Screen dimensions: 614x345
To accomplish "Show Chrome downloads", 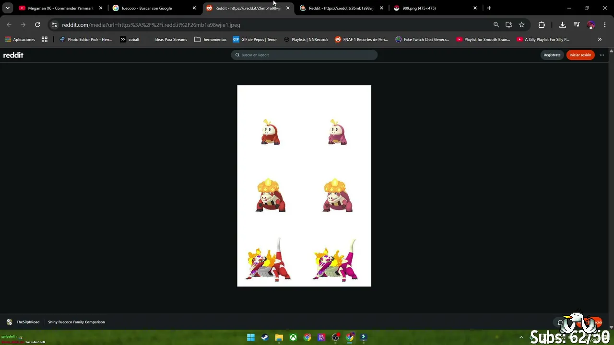I will (563, 25).
